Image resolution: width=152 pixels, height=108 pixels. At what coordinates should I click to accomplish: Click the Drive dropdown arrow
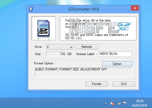[71, 47]
